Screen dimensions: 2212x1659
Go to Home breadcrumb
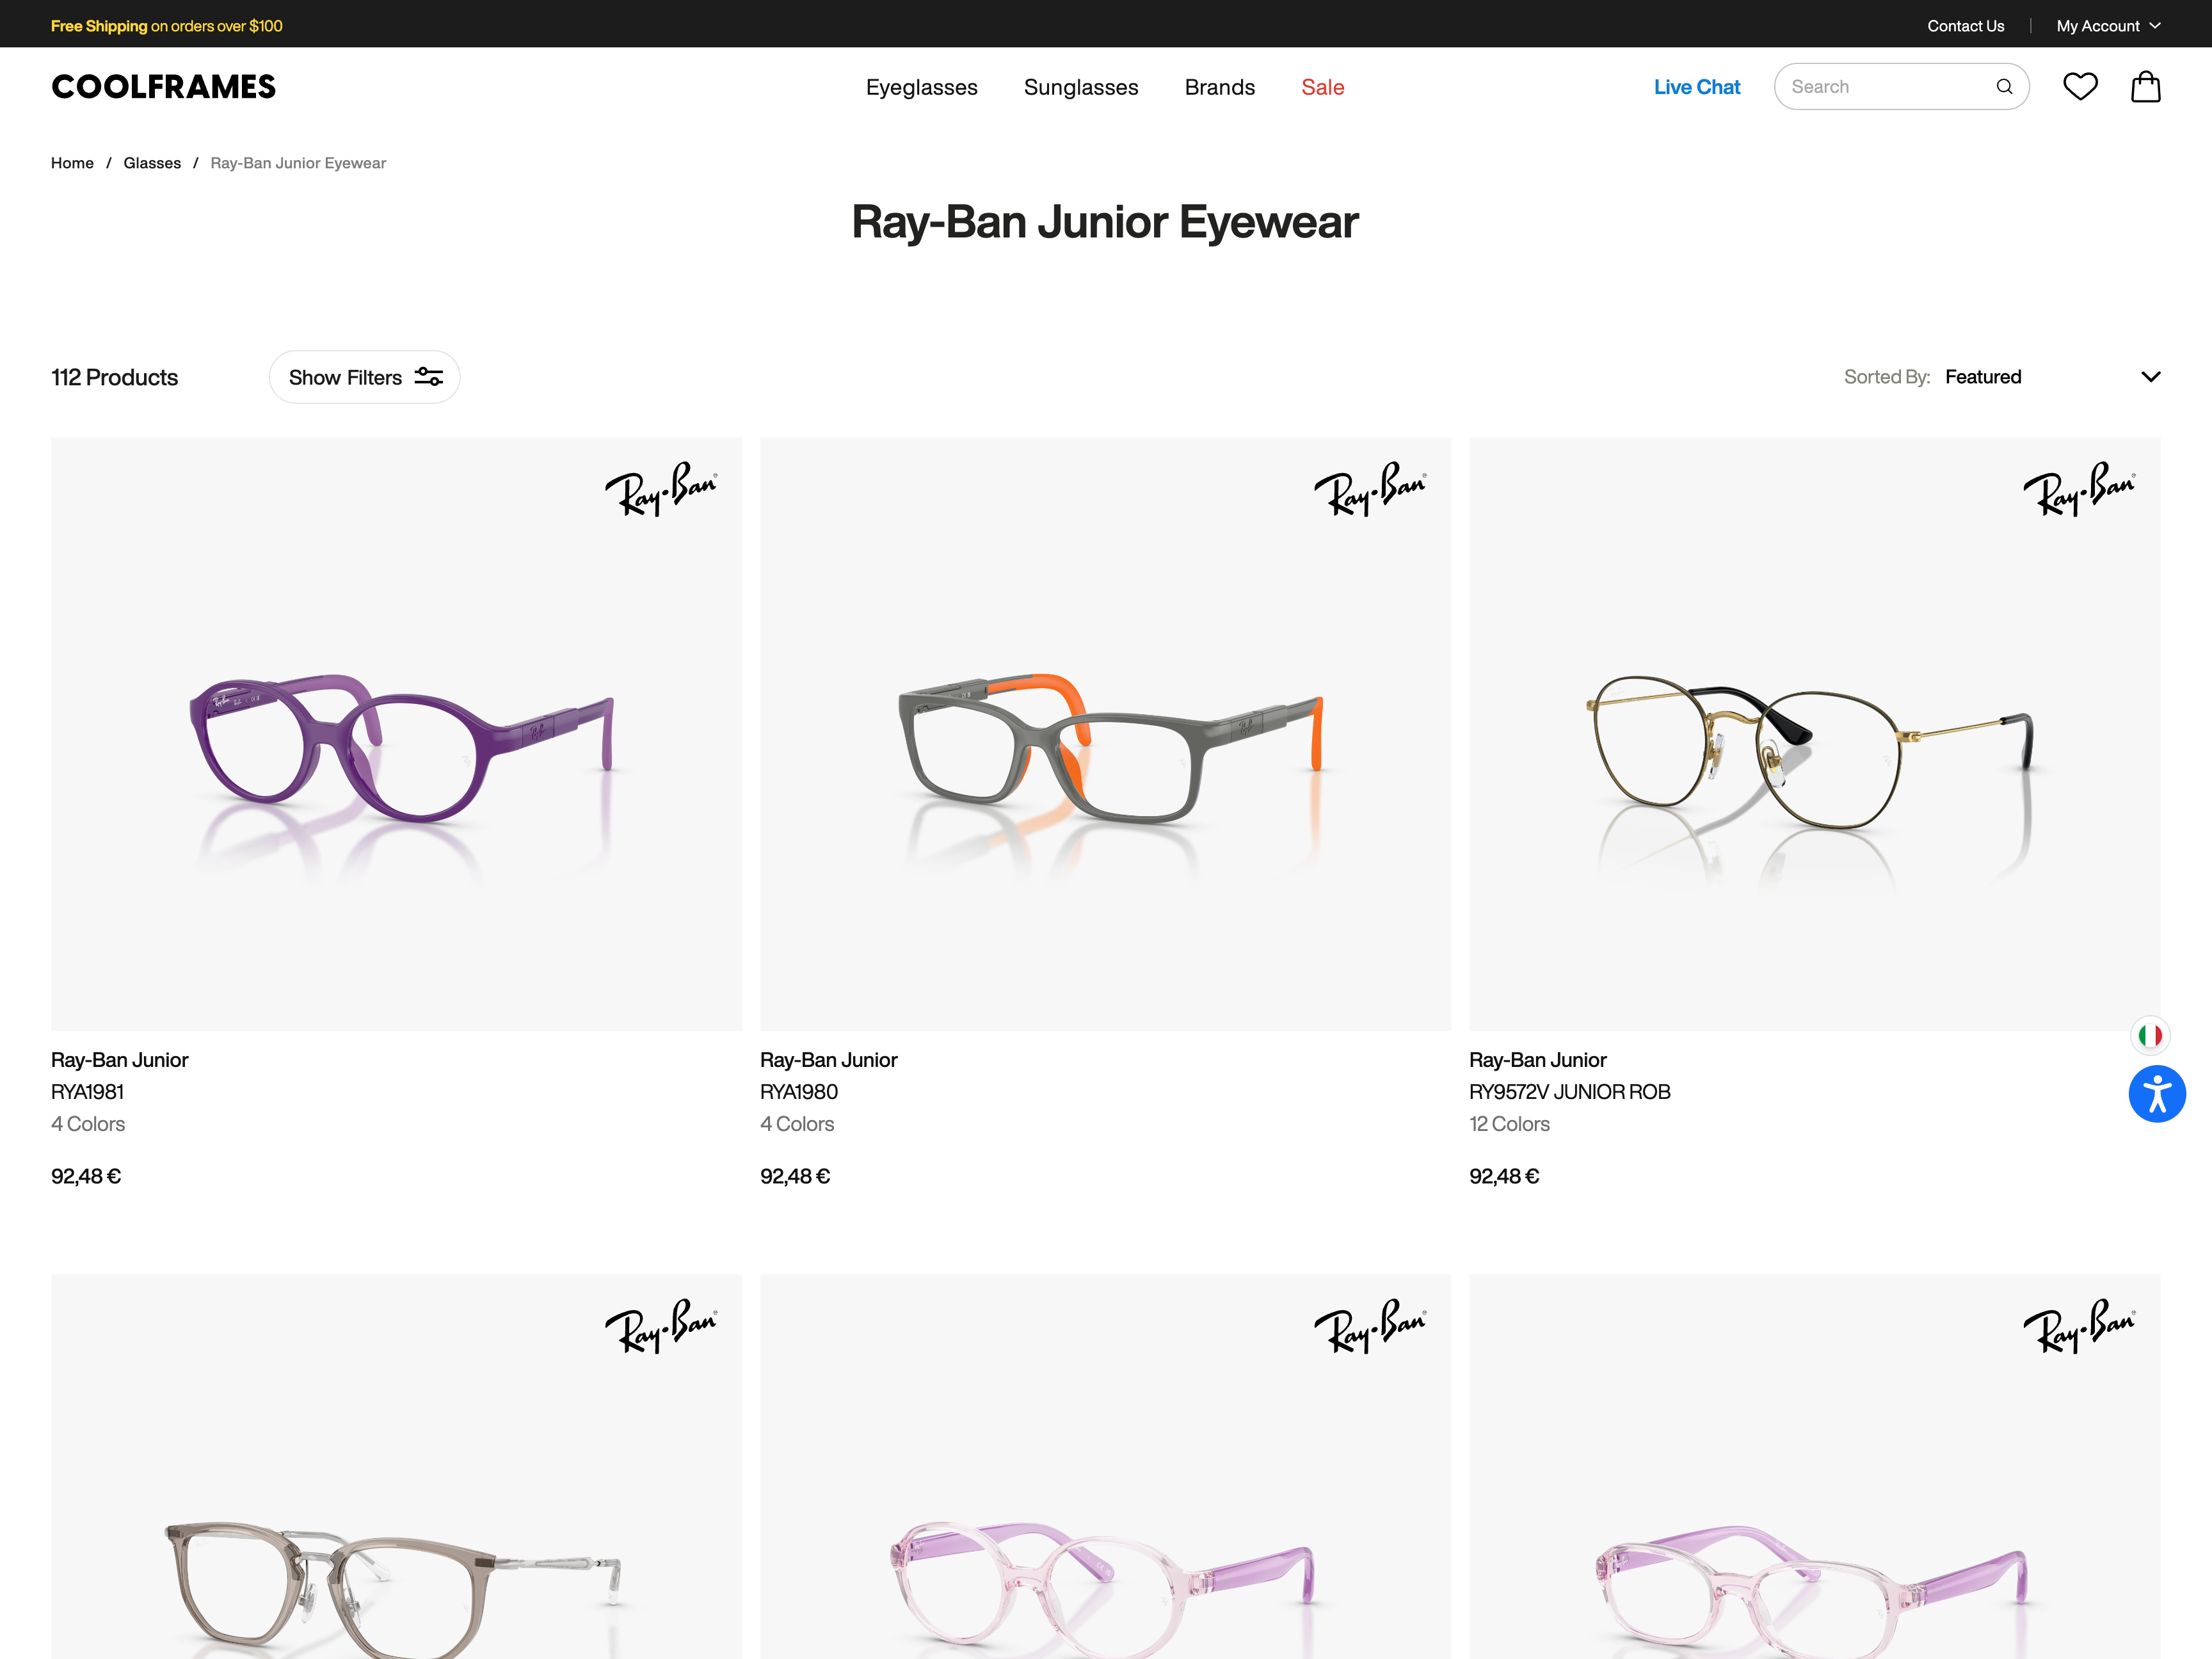tap(72, 163)
